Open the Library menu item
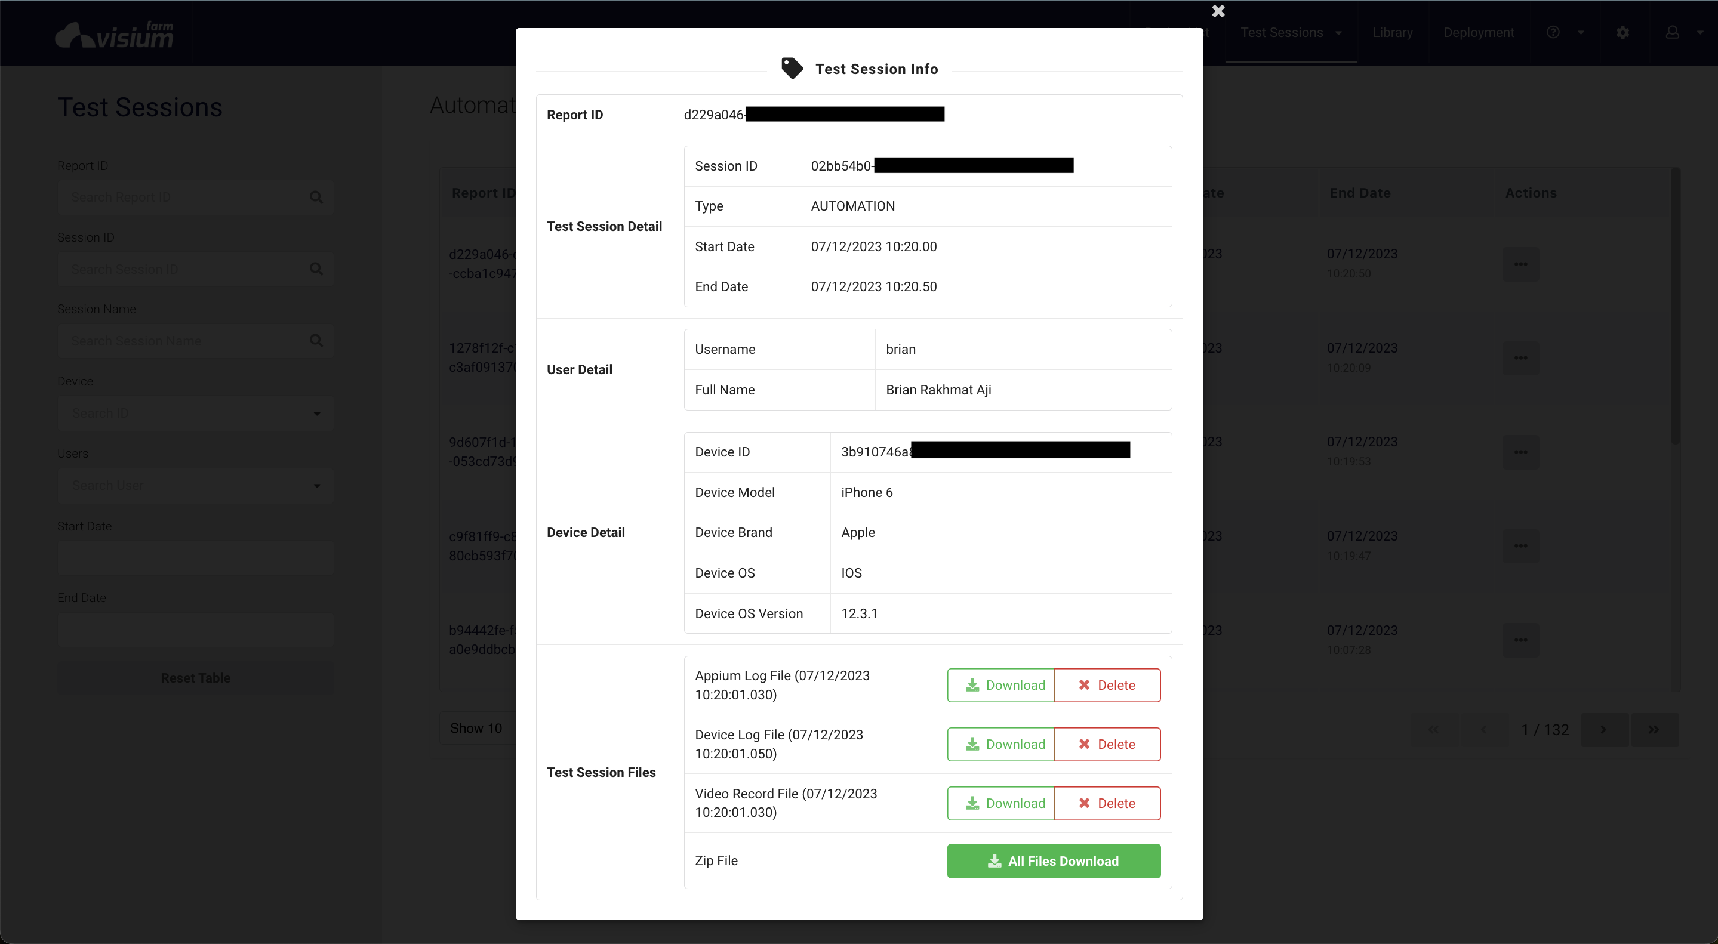 pos(1393,32)
